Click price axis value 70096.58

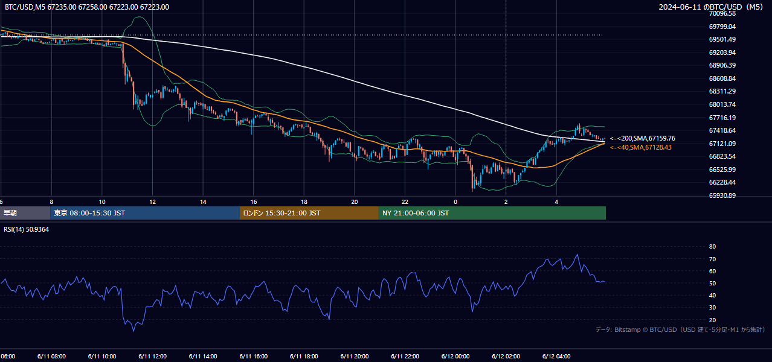coord(722,13)
